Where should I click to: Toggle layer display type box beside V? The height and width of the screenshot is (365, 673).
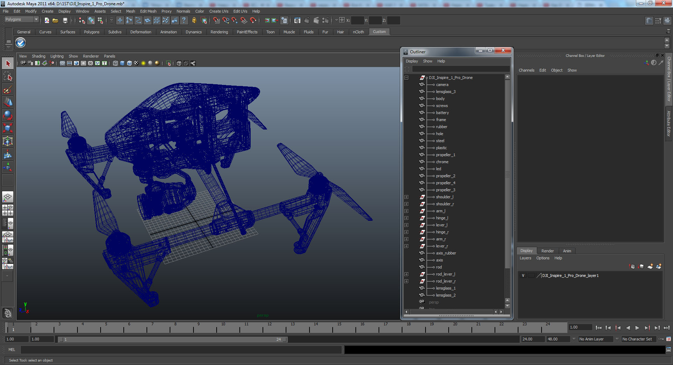tap(531, 276)
